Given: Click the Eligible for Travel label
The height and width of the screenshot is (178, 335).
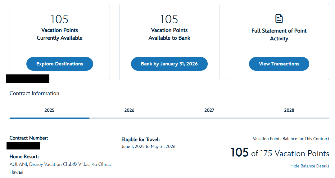Looking at the screenshot, I should click(140, 140).
